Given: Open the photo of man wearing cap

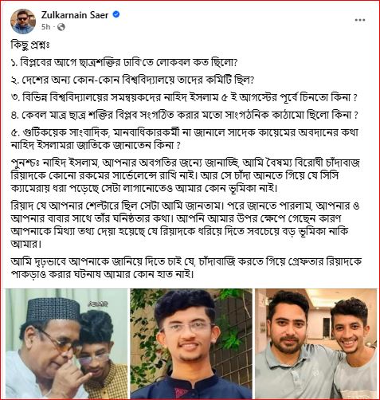Looking at the screenshot, I should pyautogui.click(x=66, y=343).
